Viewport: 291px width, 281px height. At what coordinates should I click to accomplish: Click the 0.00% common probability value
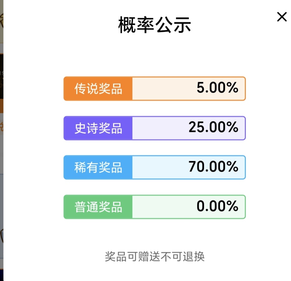point(217,206)
